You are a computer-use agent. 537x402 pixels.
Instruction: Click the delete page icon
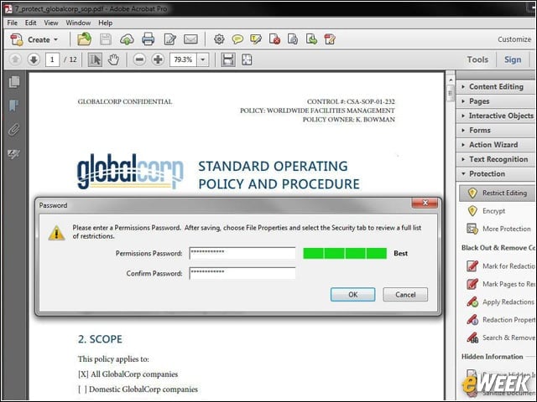(274, 39)
